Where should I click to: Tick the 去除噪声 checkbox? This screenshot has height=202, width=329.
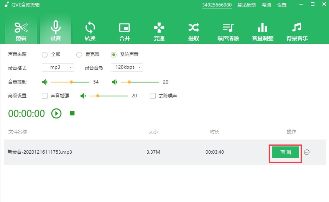[153, 95]
